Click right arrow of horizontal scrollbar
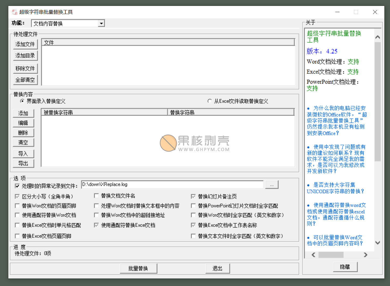 point(365,255)
